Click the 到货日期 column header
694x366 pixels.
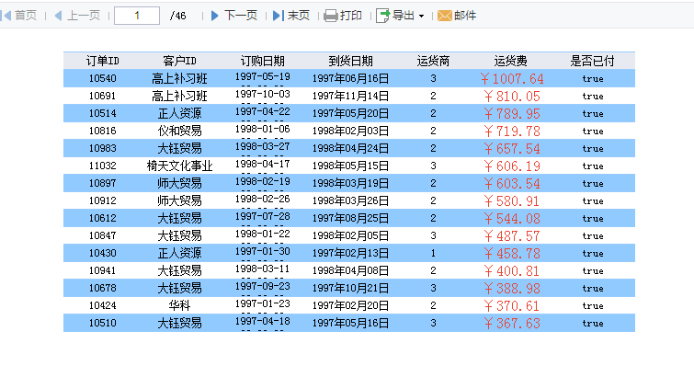coord(350,61)
